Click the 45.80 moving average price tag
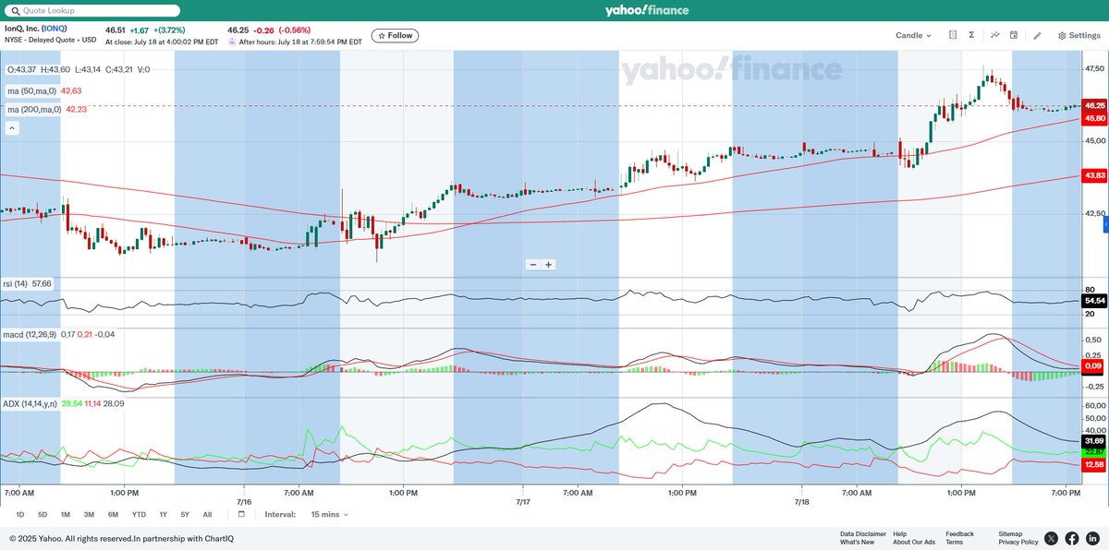 (1095, 118)
